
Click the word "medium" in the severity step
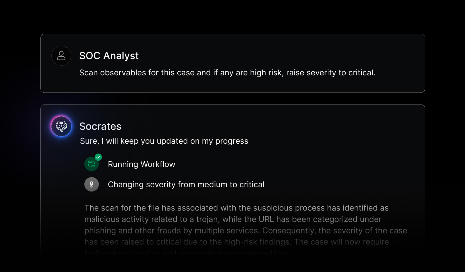tap(212, 184)
